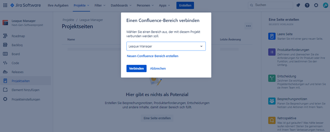Click the Verbinden button
The width and height of the screenshot is (330, 132).
tap(136, 68)
